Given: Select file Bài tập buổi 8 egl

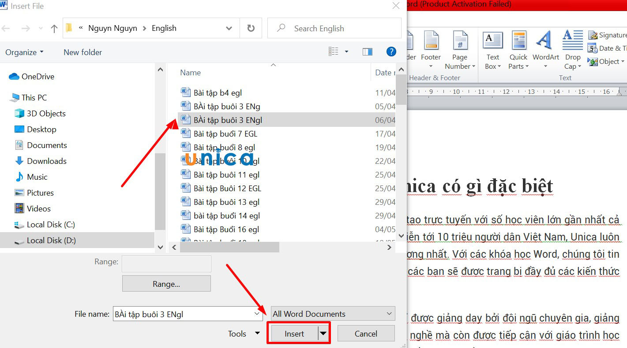Looking at the screenshot, I should pos(224,147).
